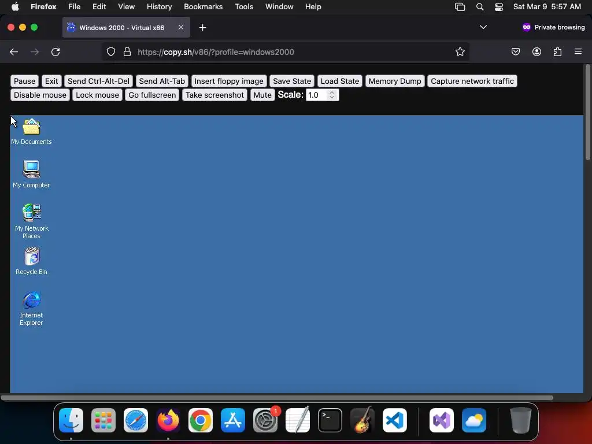
Task: Click the horizontal page scrollbar
Action: pos(277,398)
